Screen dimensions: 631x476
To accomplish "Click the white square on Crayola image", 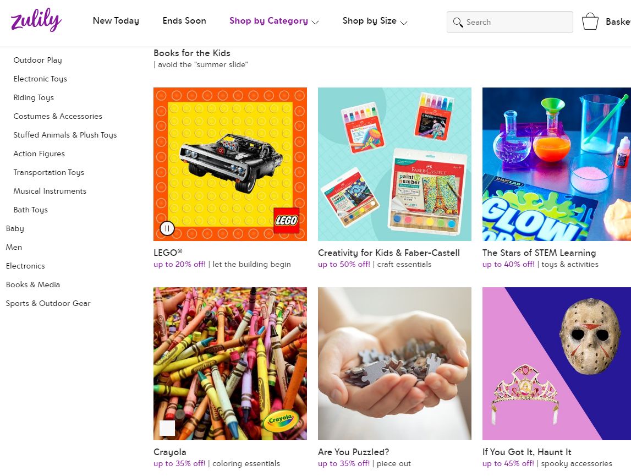I will (x=167, y=428).
